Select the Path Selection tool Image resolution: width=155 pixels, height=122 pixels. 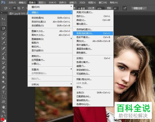[3, 97]
